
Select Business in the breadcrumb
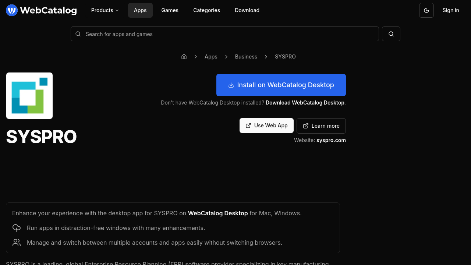pyautogui.click(x=246, y=57)
